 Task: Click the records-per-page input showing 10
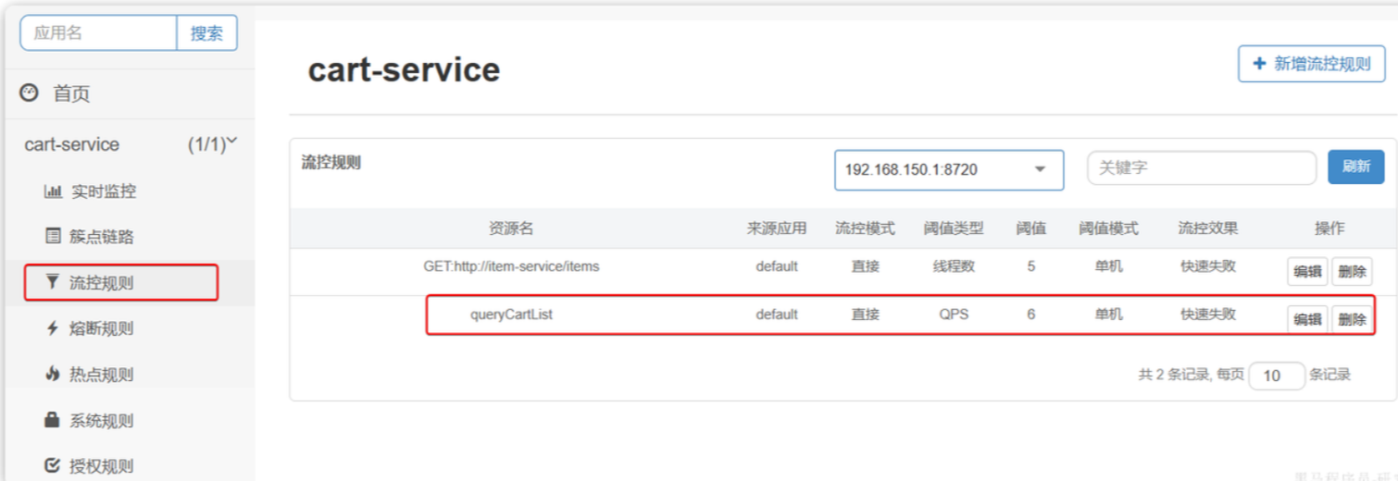point(1276,376)
